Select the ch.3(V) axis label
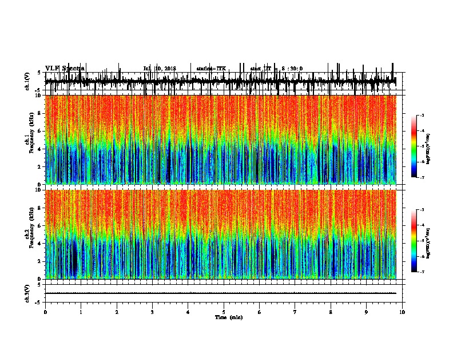 pos(27,293)
